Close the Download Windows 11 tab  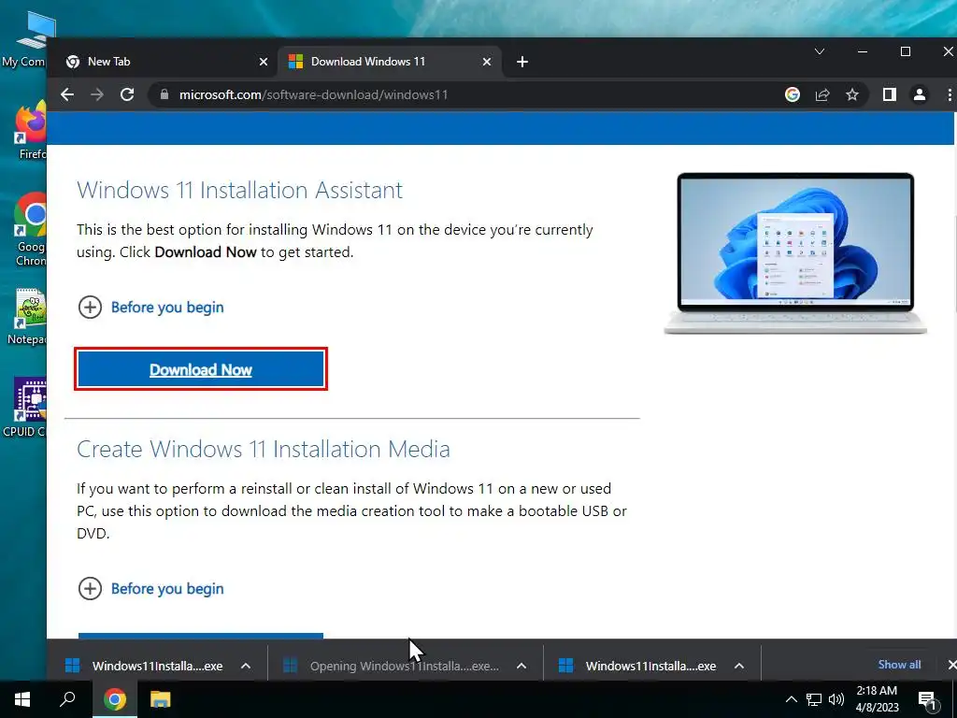pos(486,62)
